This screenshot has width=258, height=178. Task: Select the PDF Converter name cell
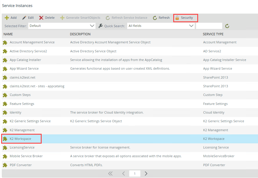tap(21, 165)
